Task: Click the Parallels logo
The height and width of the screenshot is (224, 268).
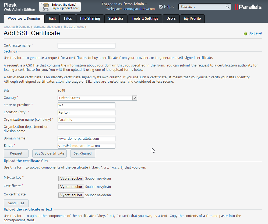Action: click(x=249, y=7)
